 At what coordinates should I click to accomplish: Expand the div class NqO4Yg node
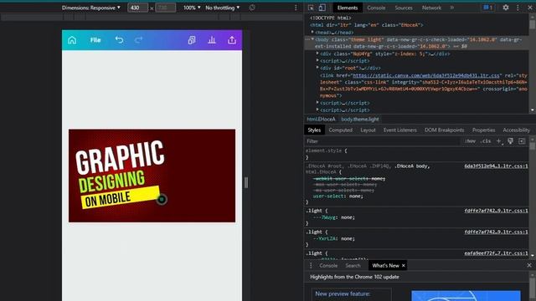pos(317,54)
